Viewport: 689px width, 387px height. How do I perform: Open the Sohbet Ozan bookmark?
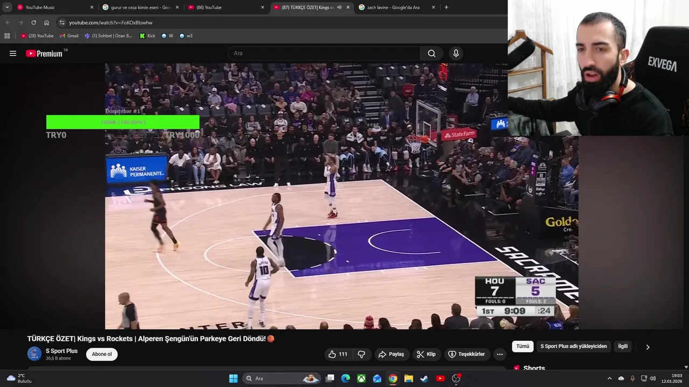point(108,36)
